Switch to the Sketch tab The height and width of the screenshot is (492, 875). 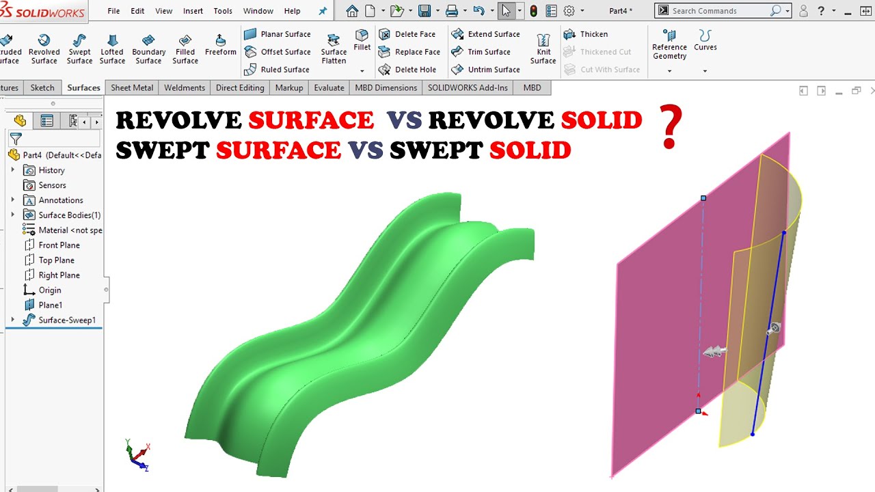pos(42,87)
